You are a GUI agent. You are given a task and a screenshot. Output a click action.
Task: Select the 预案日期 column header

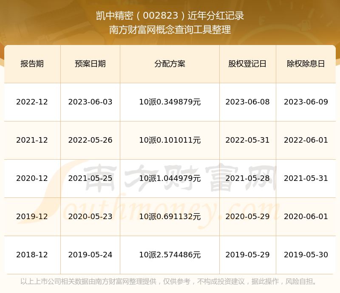pyautogui.click(x=90, y=64)
